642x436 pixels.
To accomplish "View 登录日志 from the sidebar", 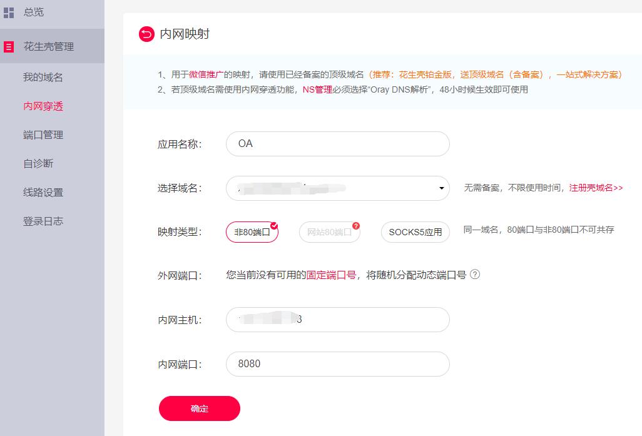I will [x=43, y=221].
